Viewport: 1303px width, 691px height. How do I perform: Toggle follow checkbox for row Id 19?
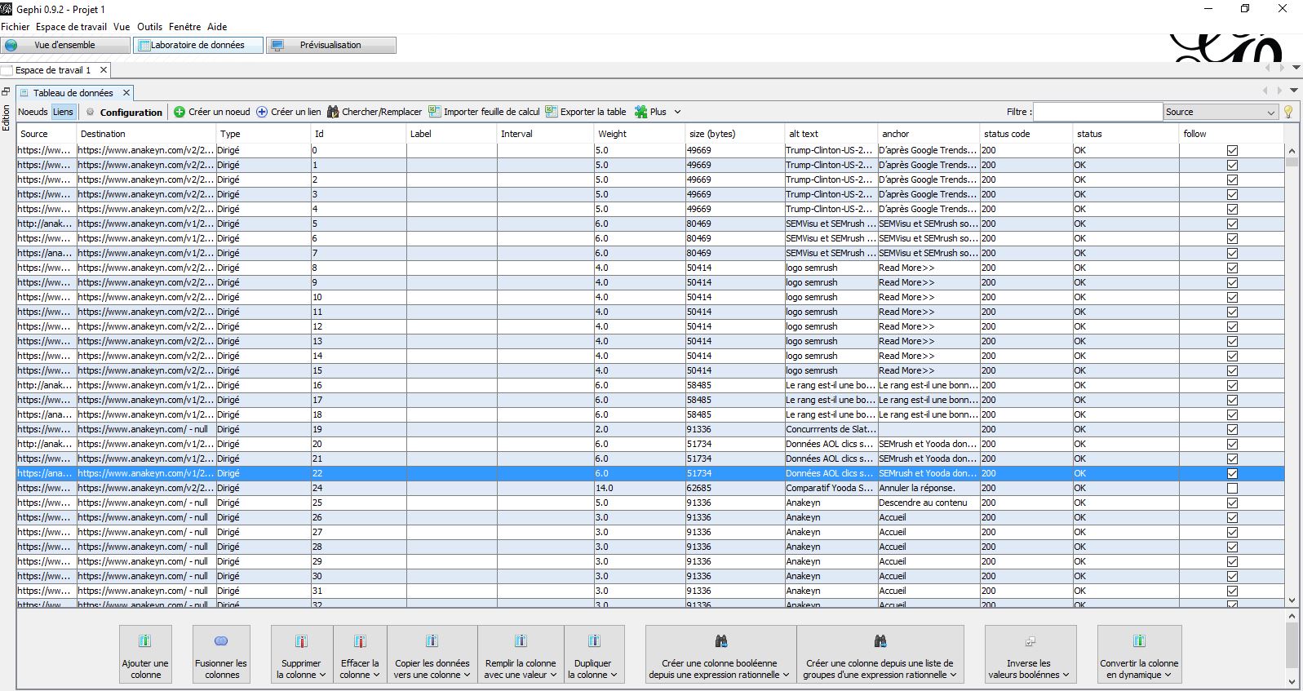tap(1232, 429)
